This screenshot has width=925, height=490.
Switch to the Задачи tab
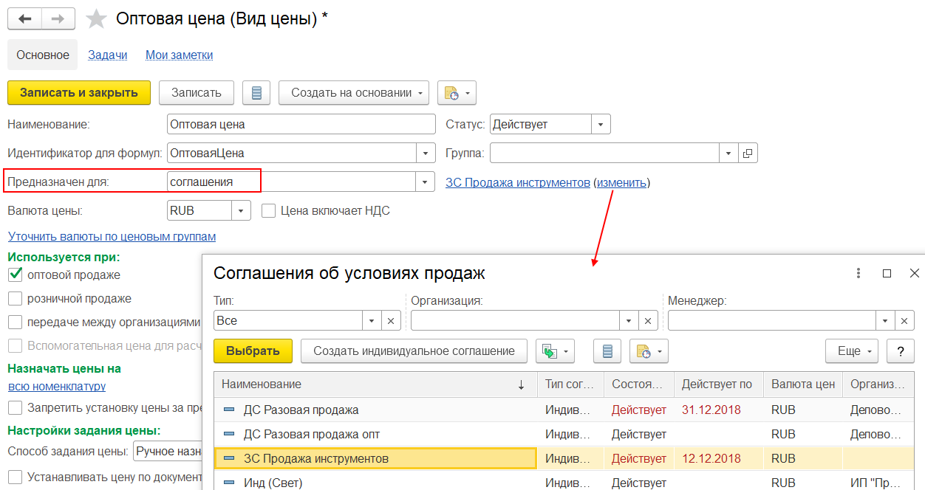[x=107, y=55]
